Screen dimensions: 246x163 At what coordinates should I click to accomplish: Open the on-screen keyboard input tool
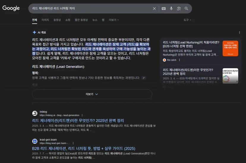pyautogui.click(x=164, y=9)
